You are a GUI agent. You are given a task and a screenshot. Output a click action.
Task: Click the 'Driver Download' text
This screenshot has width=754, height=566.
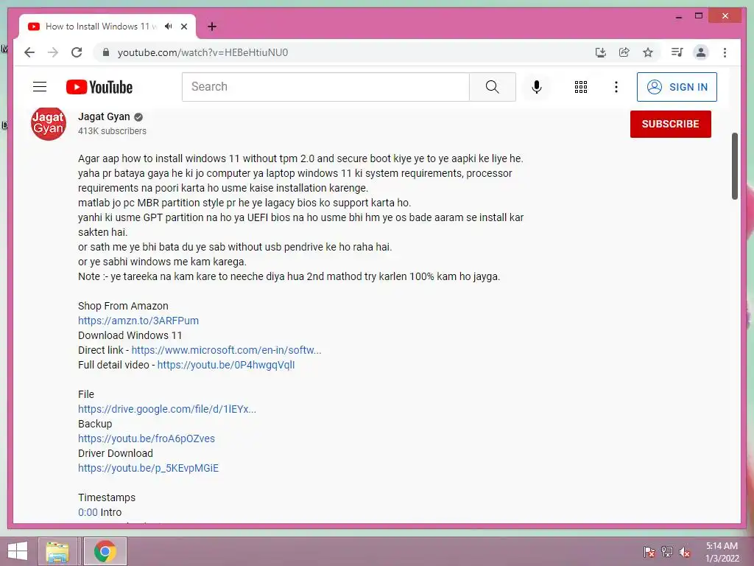pos(116,453)
